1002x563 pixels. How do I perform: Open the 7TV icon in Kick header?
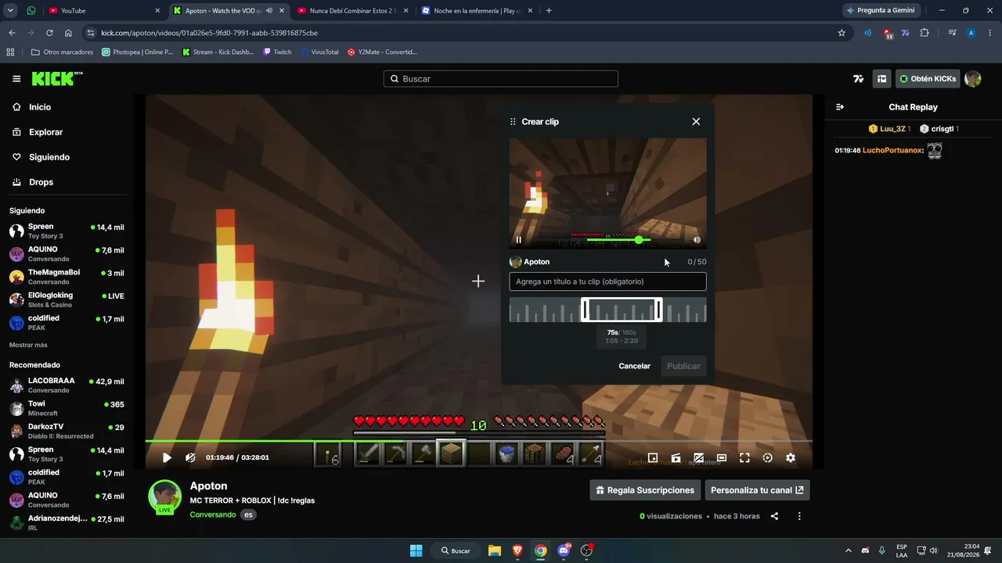pos(859,79)
